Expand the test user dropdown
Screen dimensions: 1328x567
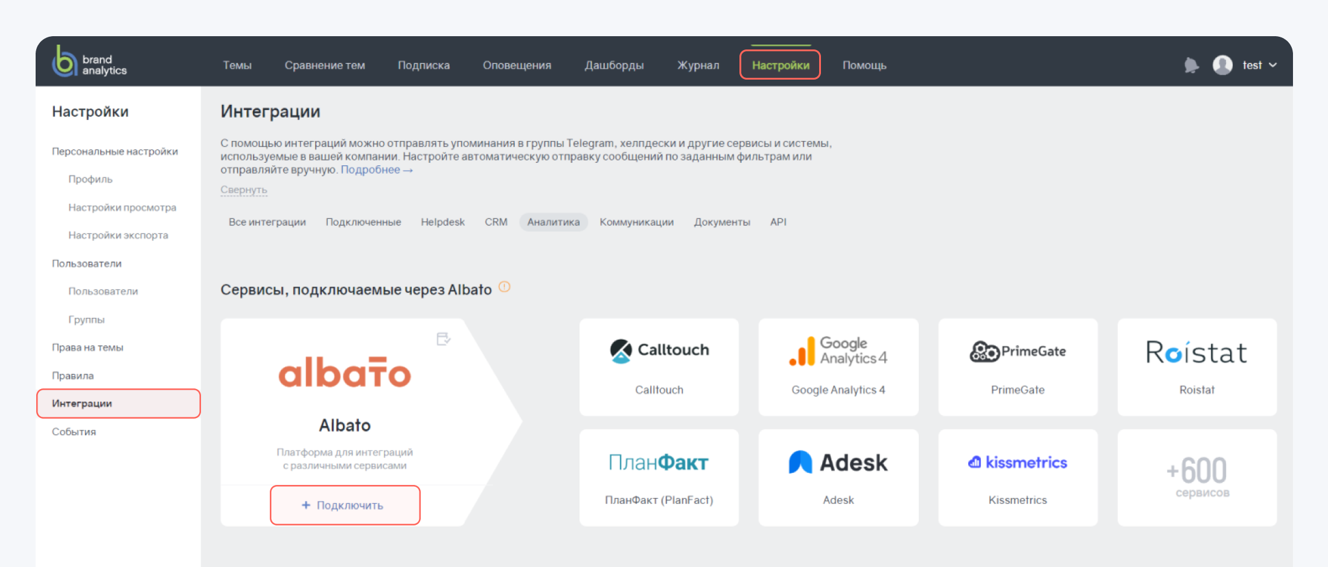1260,65
